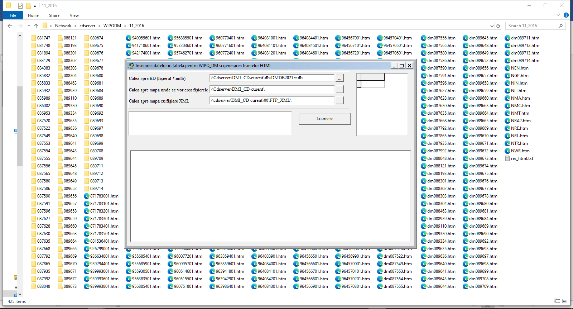This screenshot has height=309, width=573.
Task: Select the cdserver breadcrumb
Action: click(x=87, y=26)
